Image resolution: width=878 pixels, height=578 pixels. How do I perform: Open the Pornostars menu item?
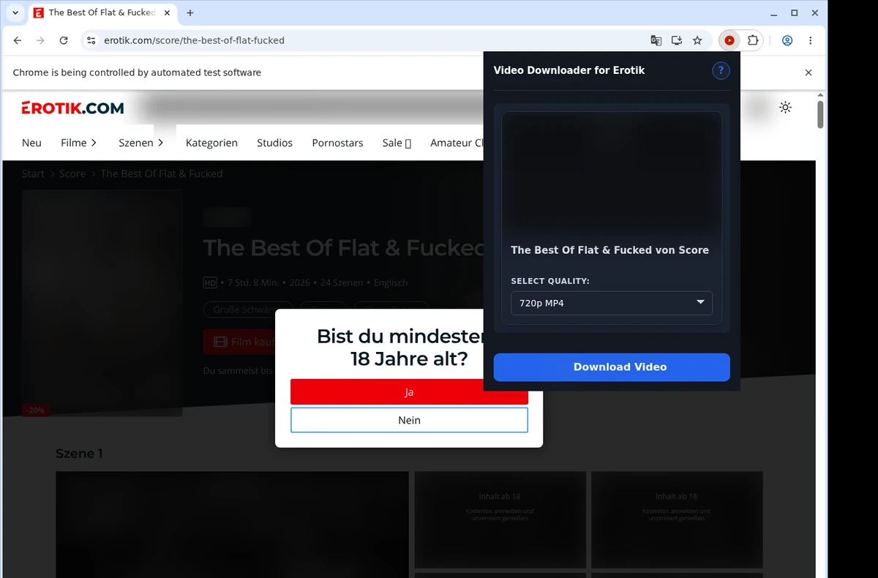337,143
